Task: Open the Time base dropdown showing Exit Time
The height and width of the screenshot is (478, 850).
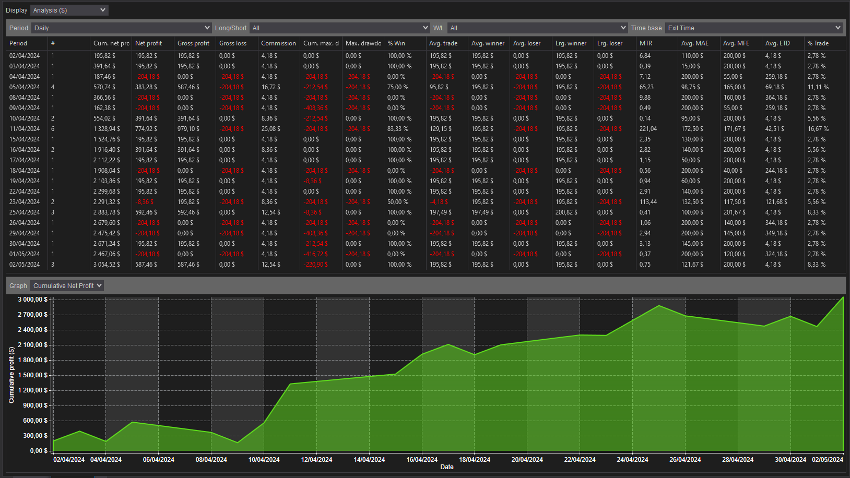Action: [x=753, y=27]
